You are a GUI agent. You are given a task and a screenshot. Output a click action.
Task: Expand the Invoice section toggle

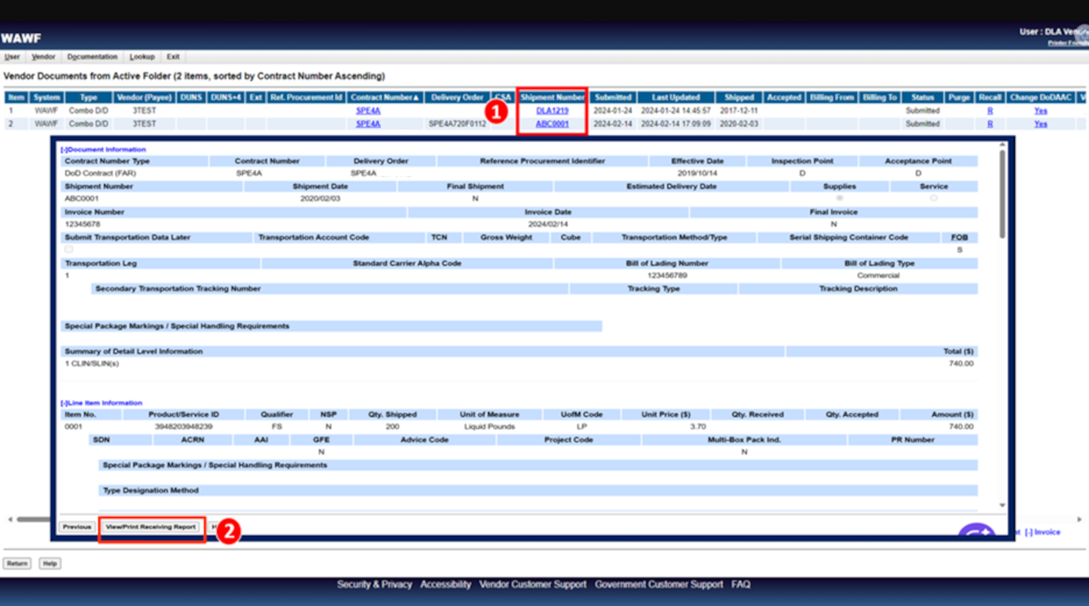tap(1042, 532)
